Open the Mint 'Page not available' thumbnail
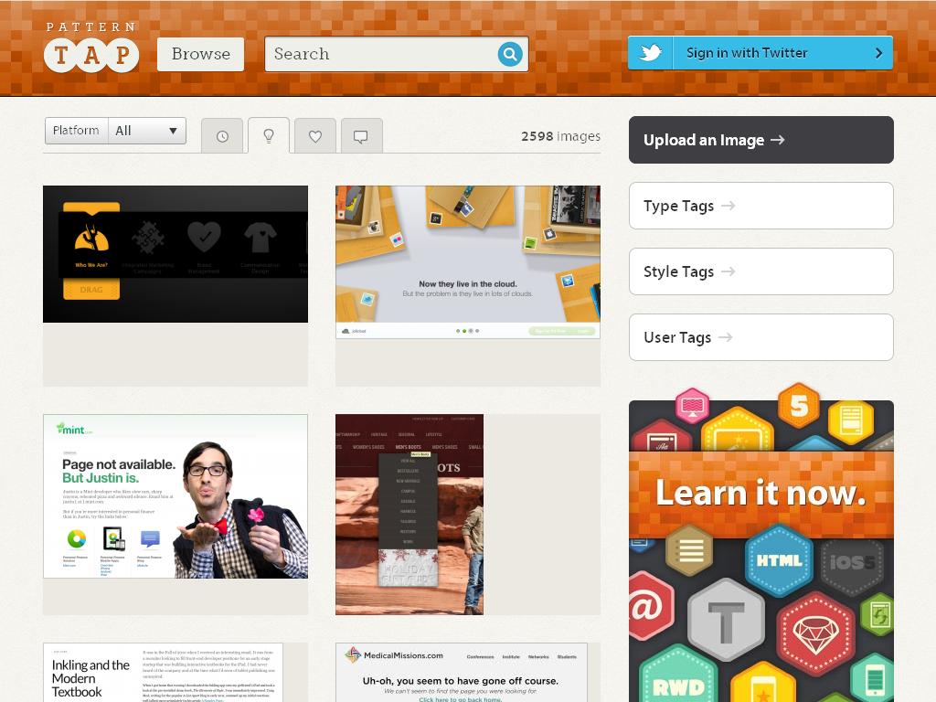Viewport: 936px width, 702px height. (175, 496)
